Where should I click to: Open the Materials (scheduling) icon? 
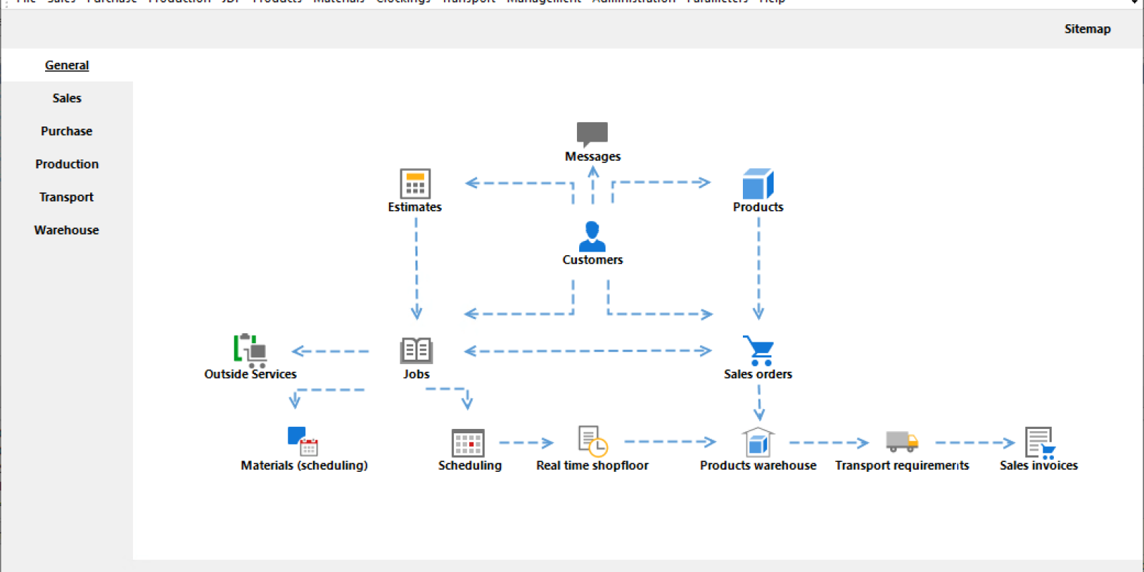(303, 441)
